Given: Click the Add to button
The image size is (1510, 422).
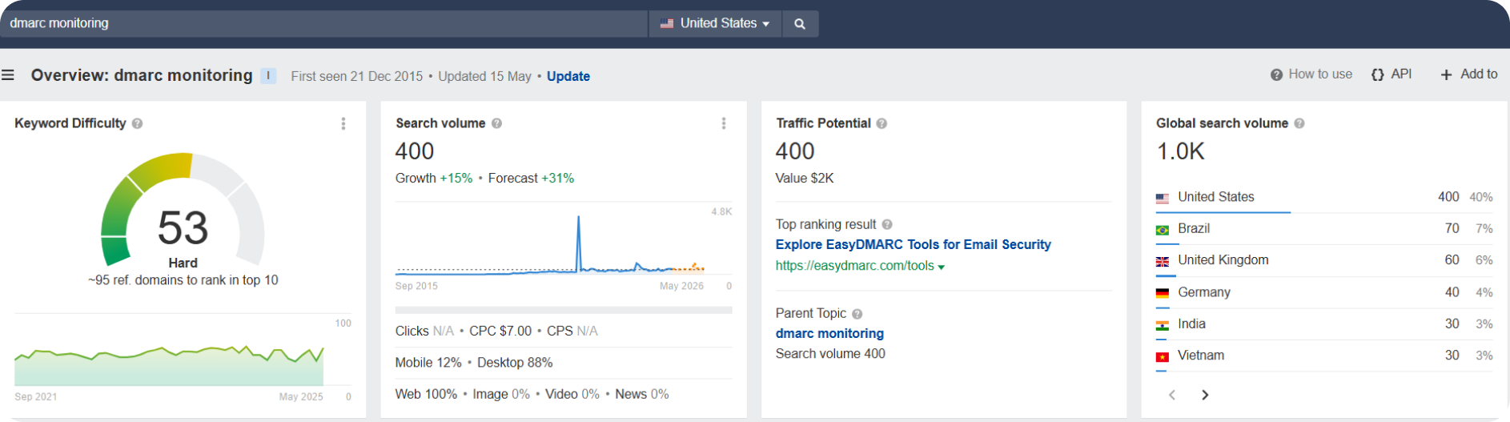Looking at the screenshot, I should point(1469,74).
